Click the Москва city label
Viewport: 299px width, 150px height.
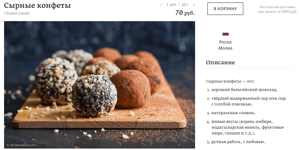(x=225, y=48)
